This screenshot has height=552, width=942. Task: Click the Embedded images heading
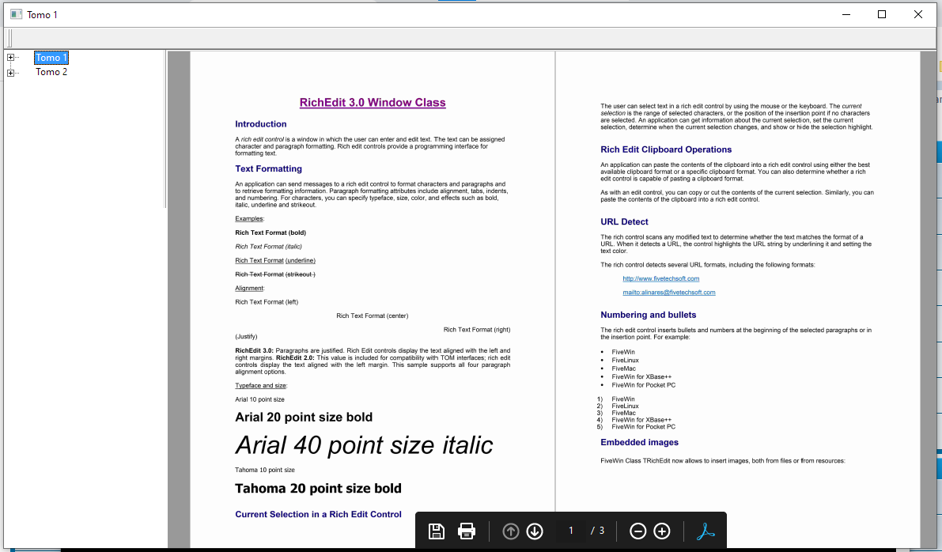(639, 442)
